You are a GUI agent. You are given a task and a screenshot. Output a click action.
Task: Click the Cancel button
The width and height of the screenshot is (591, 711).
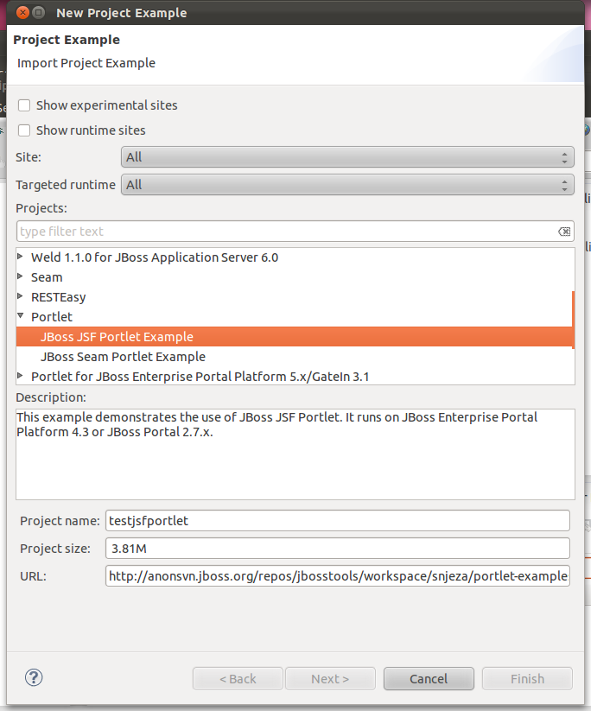(429, 678)
